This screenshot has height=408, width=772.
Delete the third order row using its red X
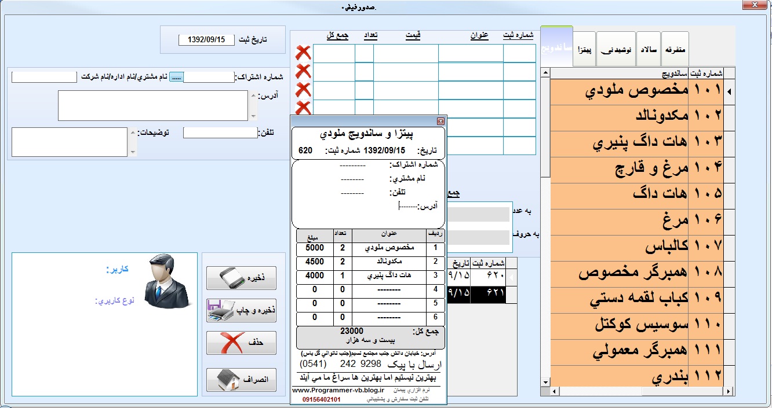[x=303, y=90]
